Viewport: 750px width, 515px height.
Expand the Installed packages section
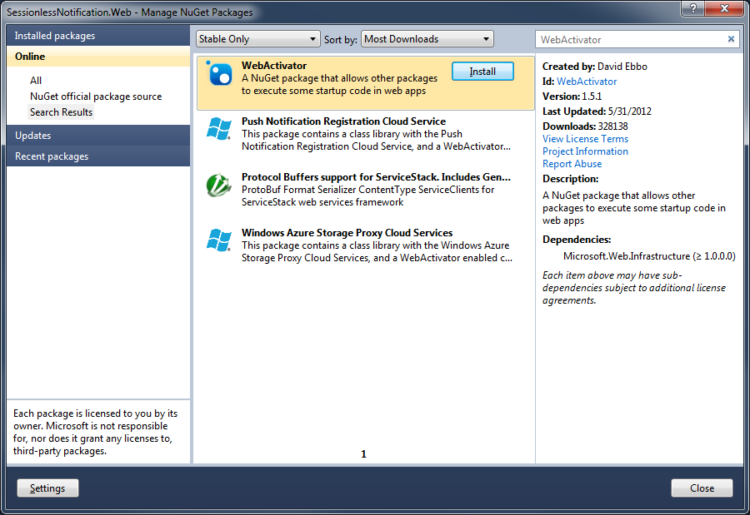pos(98,36)
